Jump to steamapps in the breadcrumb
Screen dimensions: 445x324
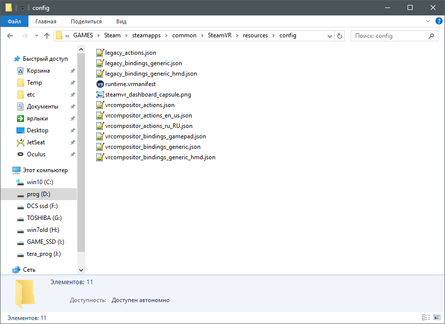click(146, 35)
